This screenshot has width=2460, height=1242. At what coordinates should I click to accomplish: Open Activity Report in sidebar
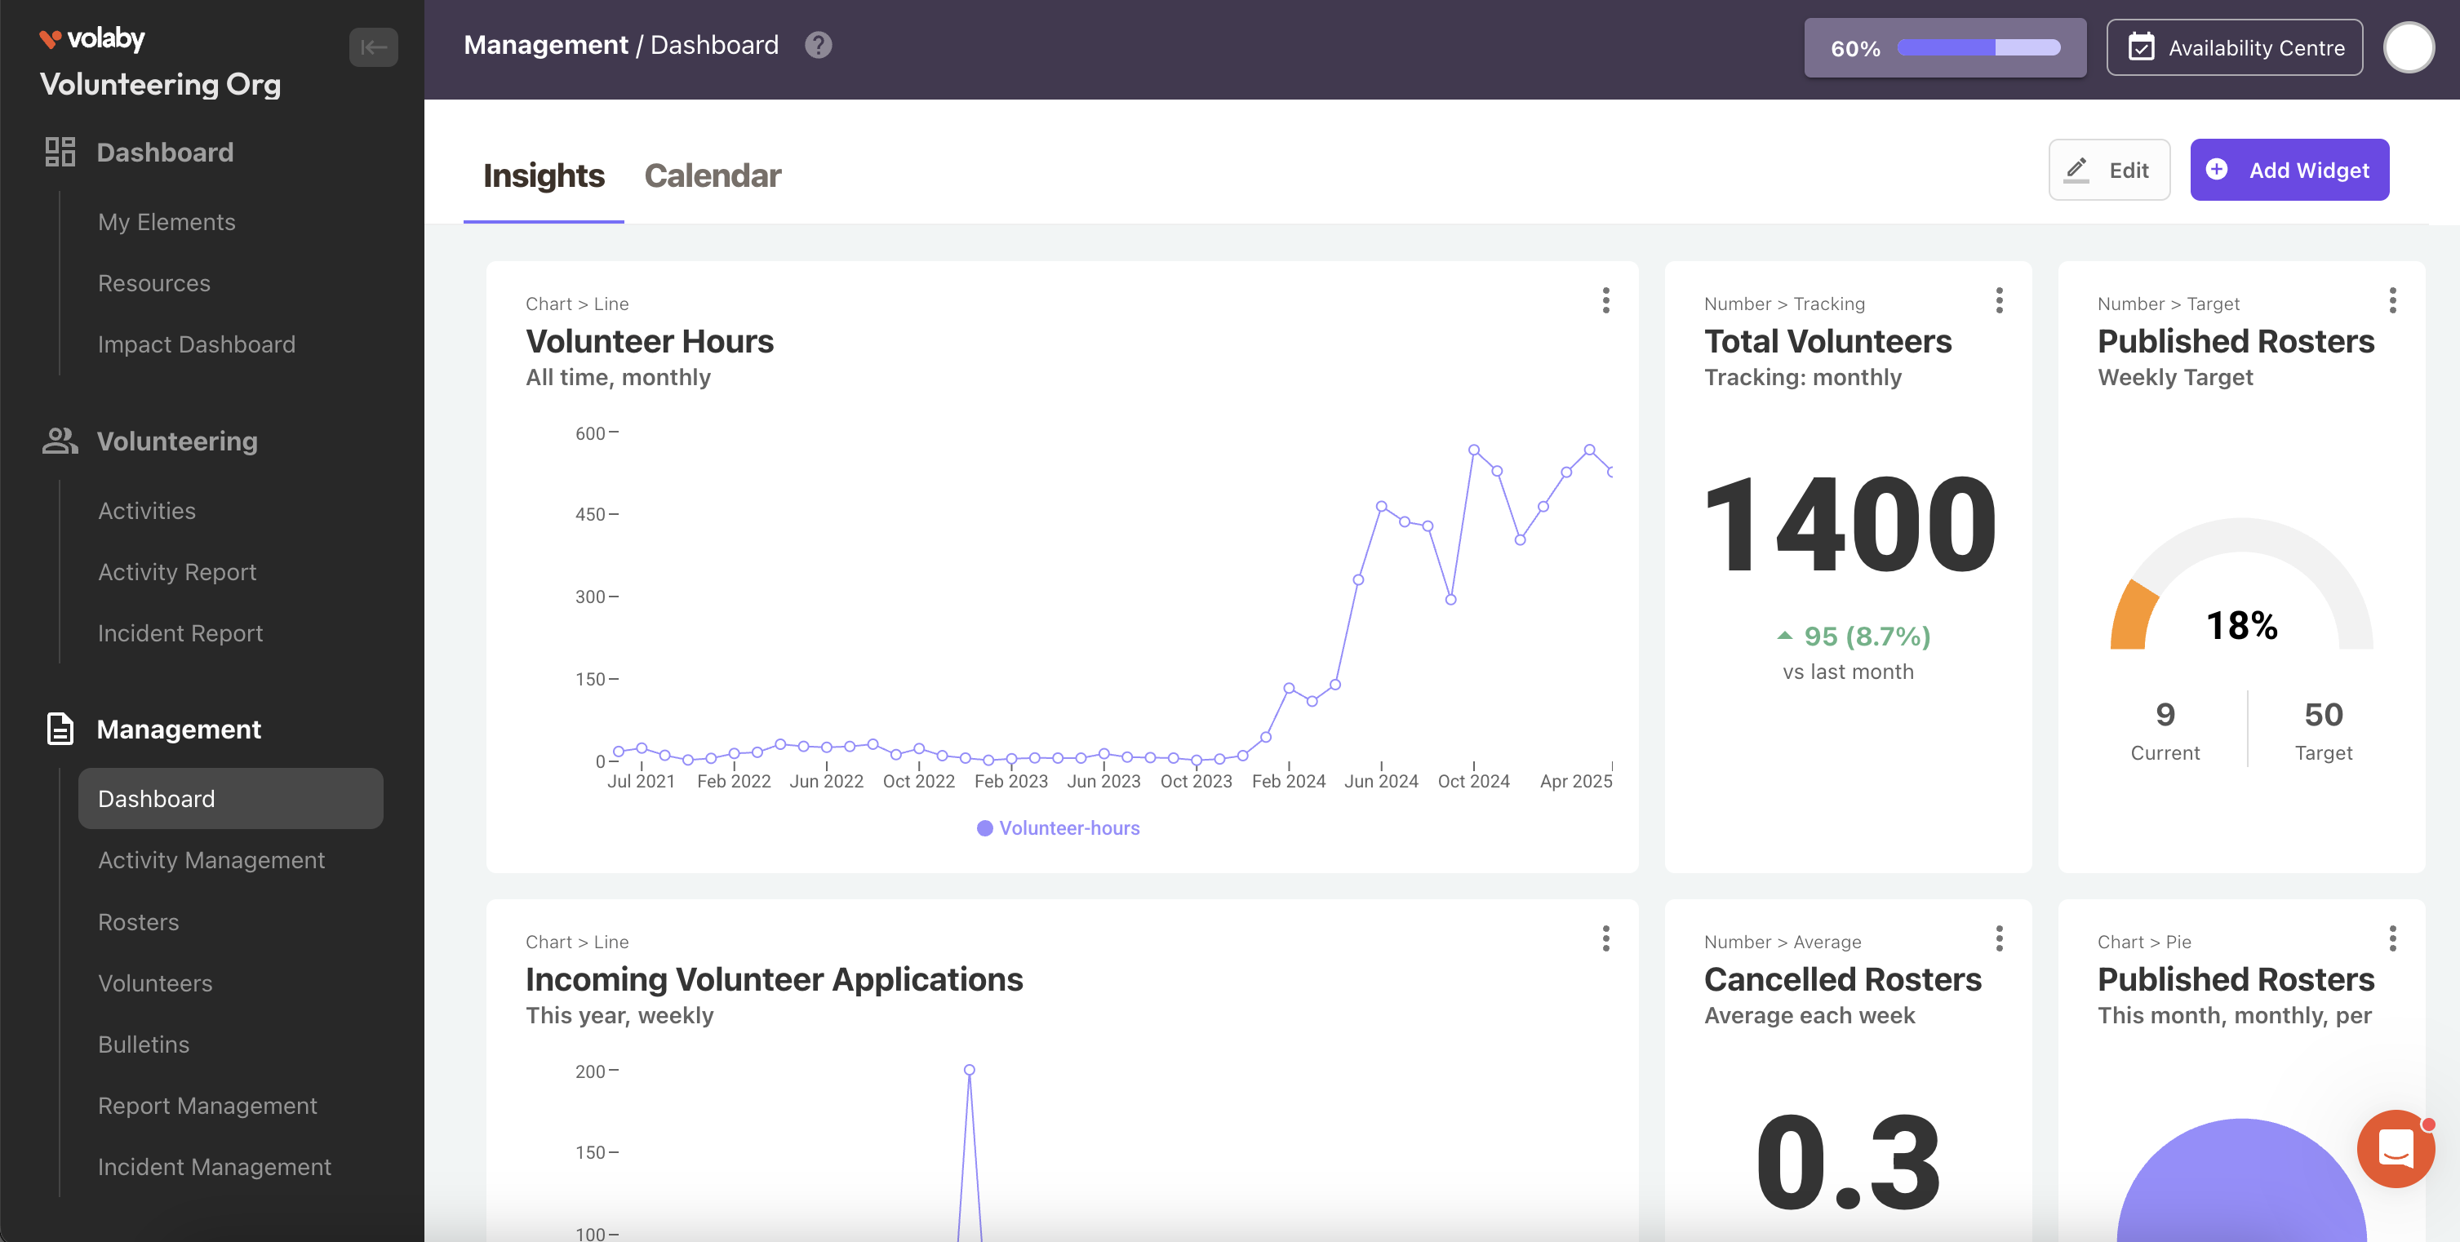point(176,572)
